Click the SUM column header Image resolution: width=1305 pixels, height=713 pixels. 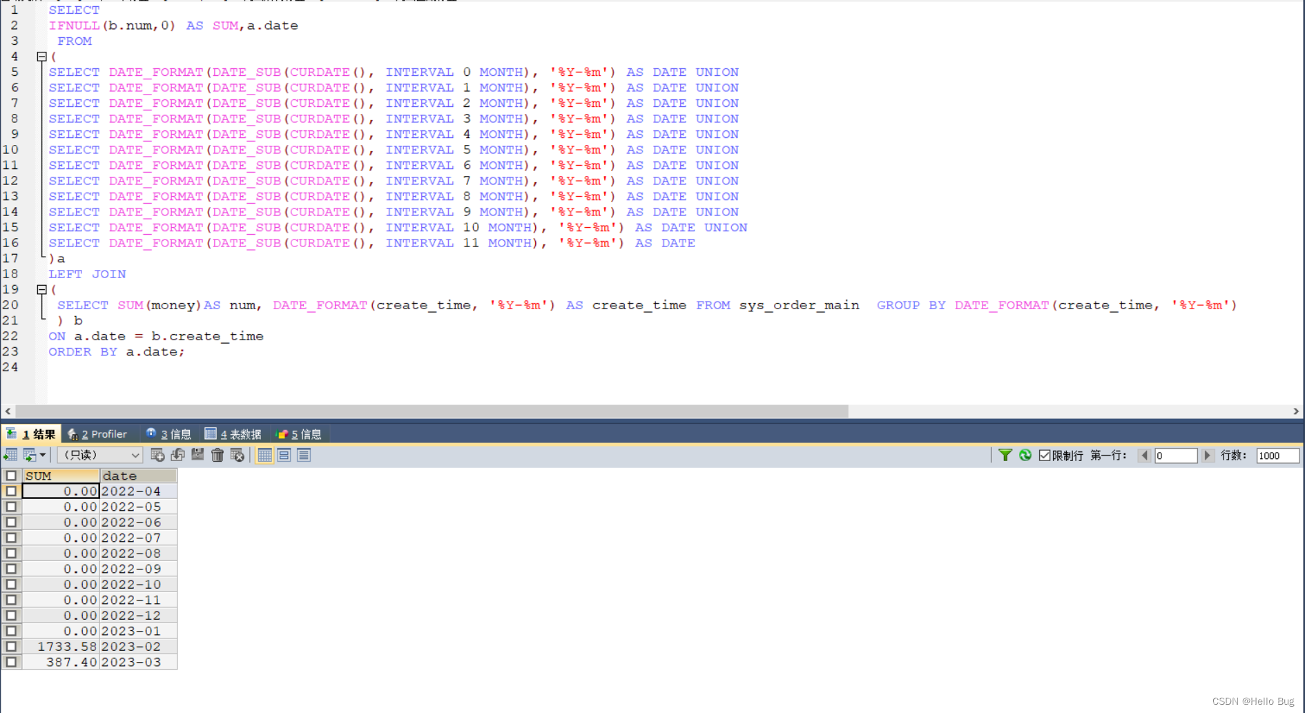[61, 476]
